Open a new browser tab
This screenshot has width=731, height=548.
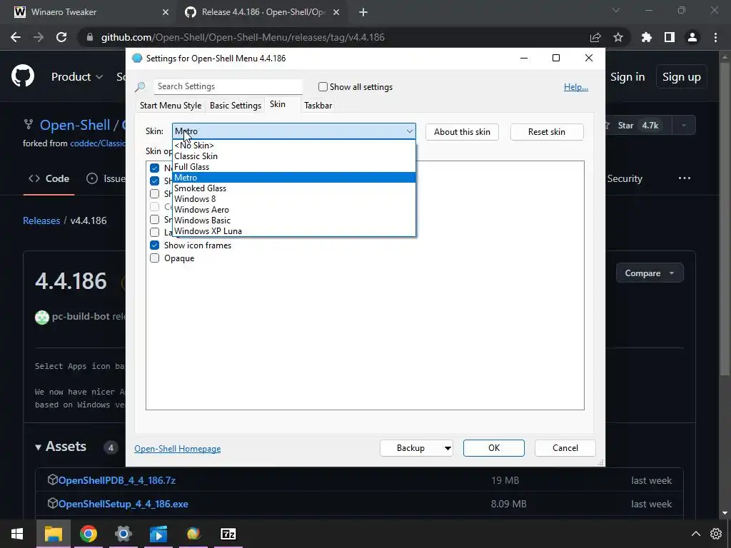pyautogui.click(x=363, y=12)
